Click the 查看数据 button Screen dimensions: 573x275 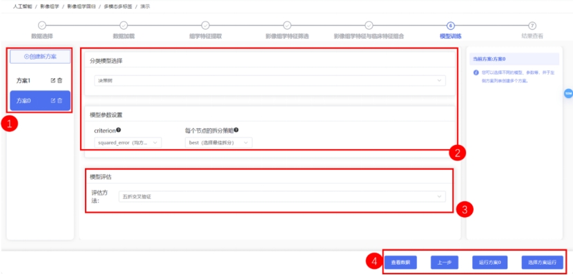[400, 262]
